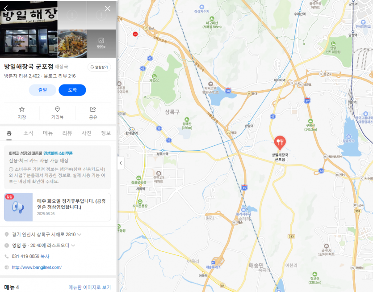Screen dimensions: 373x292
Task: Open street view via 거리뷰 pin icon
Action: 57,109
